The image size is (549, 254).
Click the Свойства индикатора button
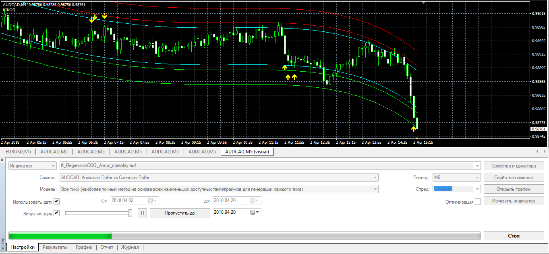click(x=514, y=166)
